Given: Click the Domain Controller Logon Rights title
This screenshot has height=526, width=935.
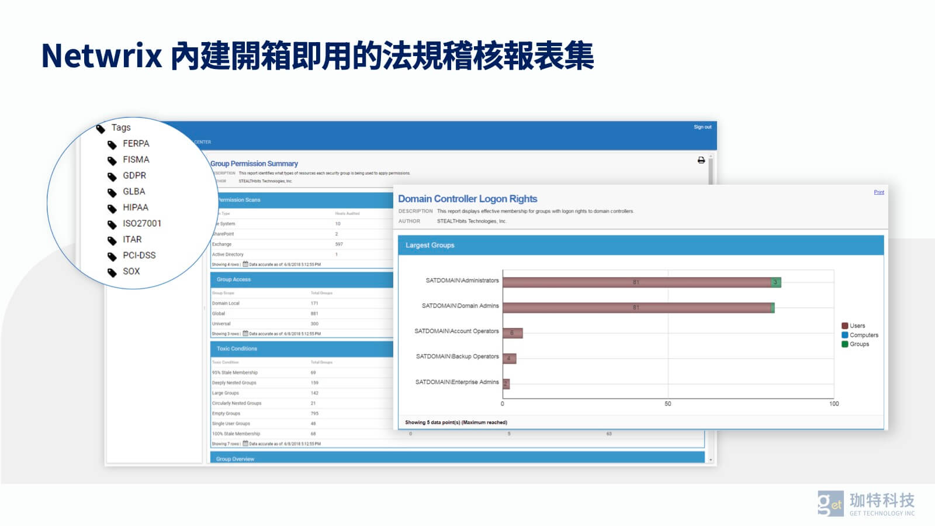Looking at the screenshot, I should coord(467,199).
